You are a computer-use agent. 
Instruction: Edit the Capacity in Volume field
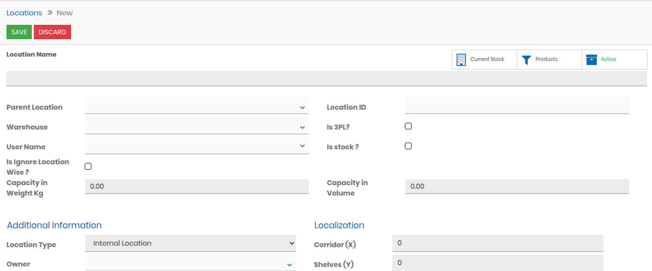(517, 186)
